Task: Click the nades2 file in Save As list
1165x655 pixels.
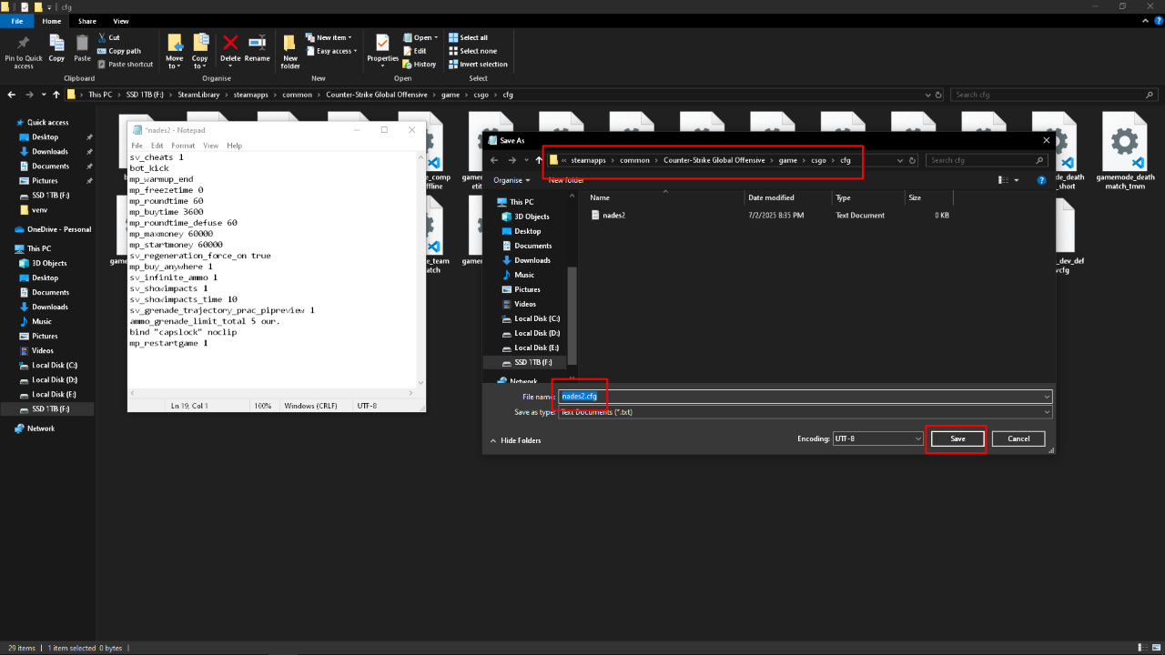Action: coord(613,216)
